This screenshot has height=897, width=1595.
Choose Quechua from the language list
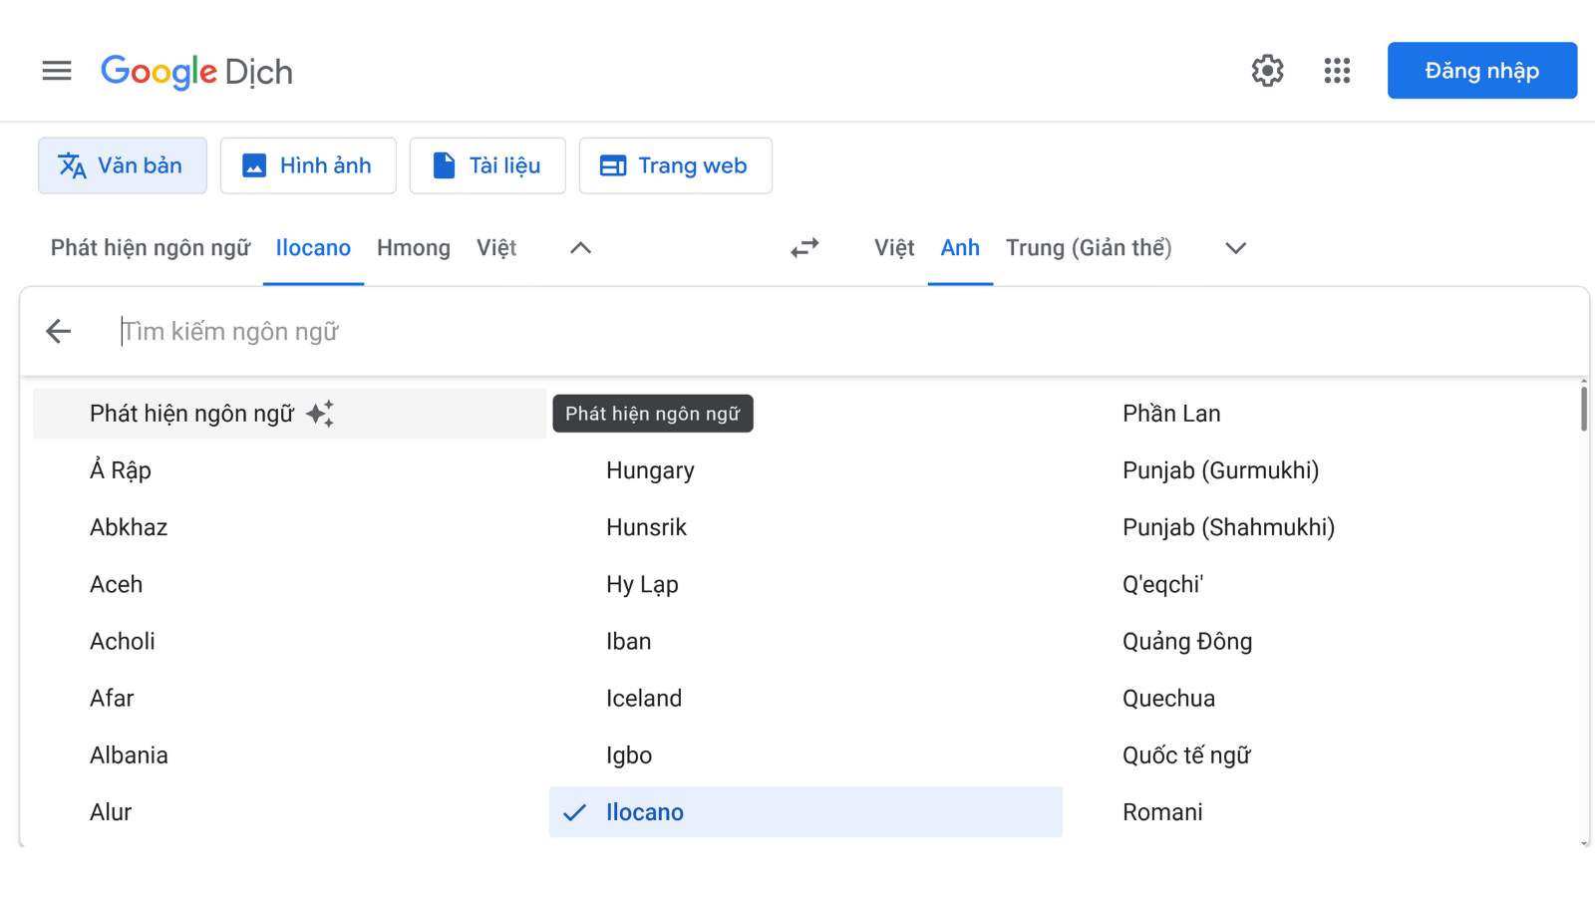(1168, 699)
